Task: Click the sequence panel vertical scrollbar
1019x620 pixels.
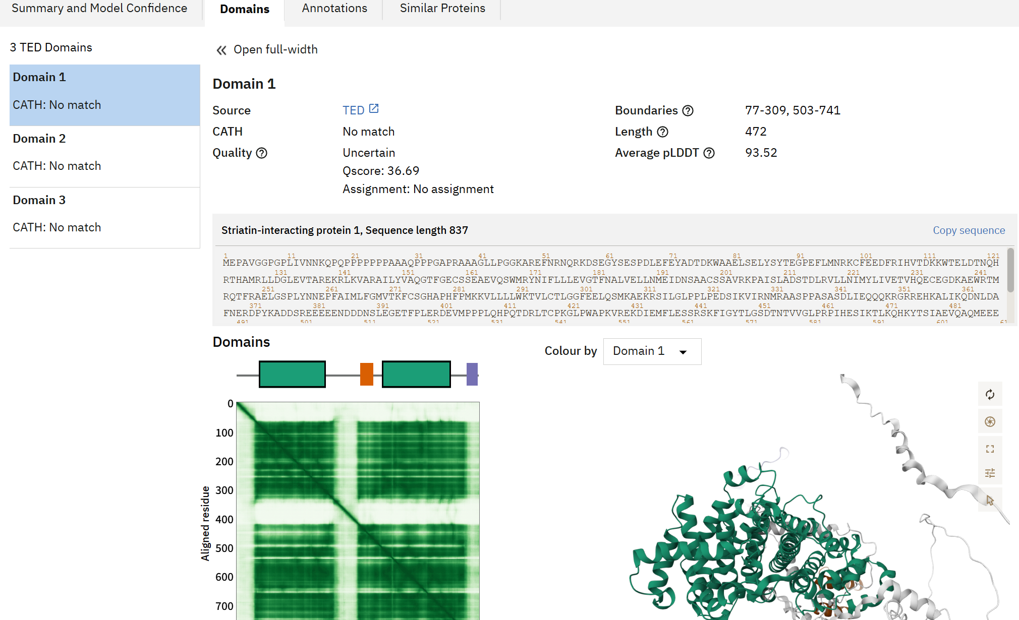Action: pos(1010,270)
